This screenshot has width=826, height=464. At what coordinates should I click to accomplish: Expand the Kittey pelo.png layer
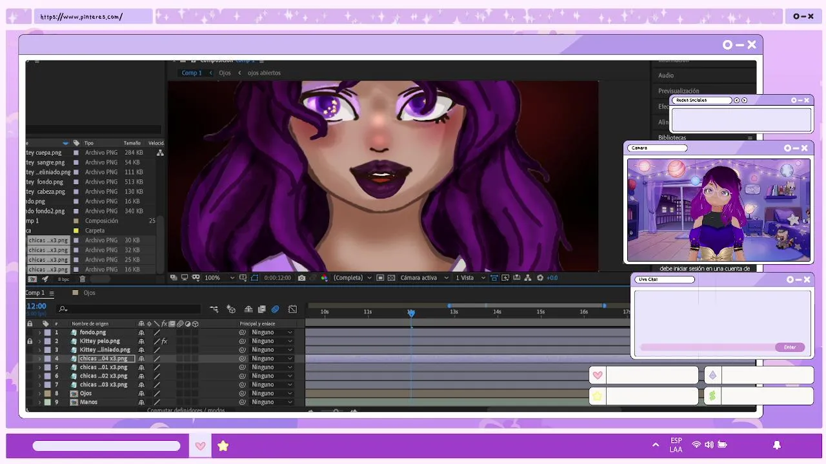[x=39, y=341]
